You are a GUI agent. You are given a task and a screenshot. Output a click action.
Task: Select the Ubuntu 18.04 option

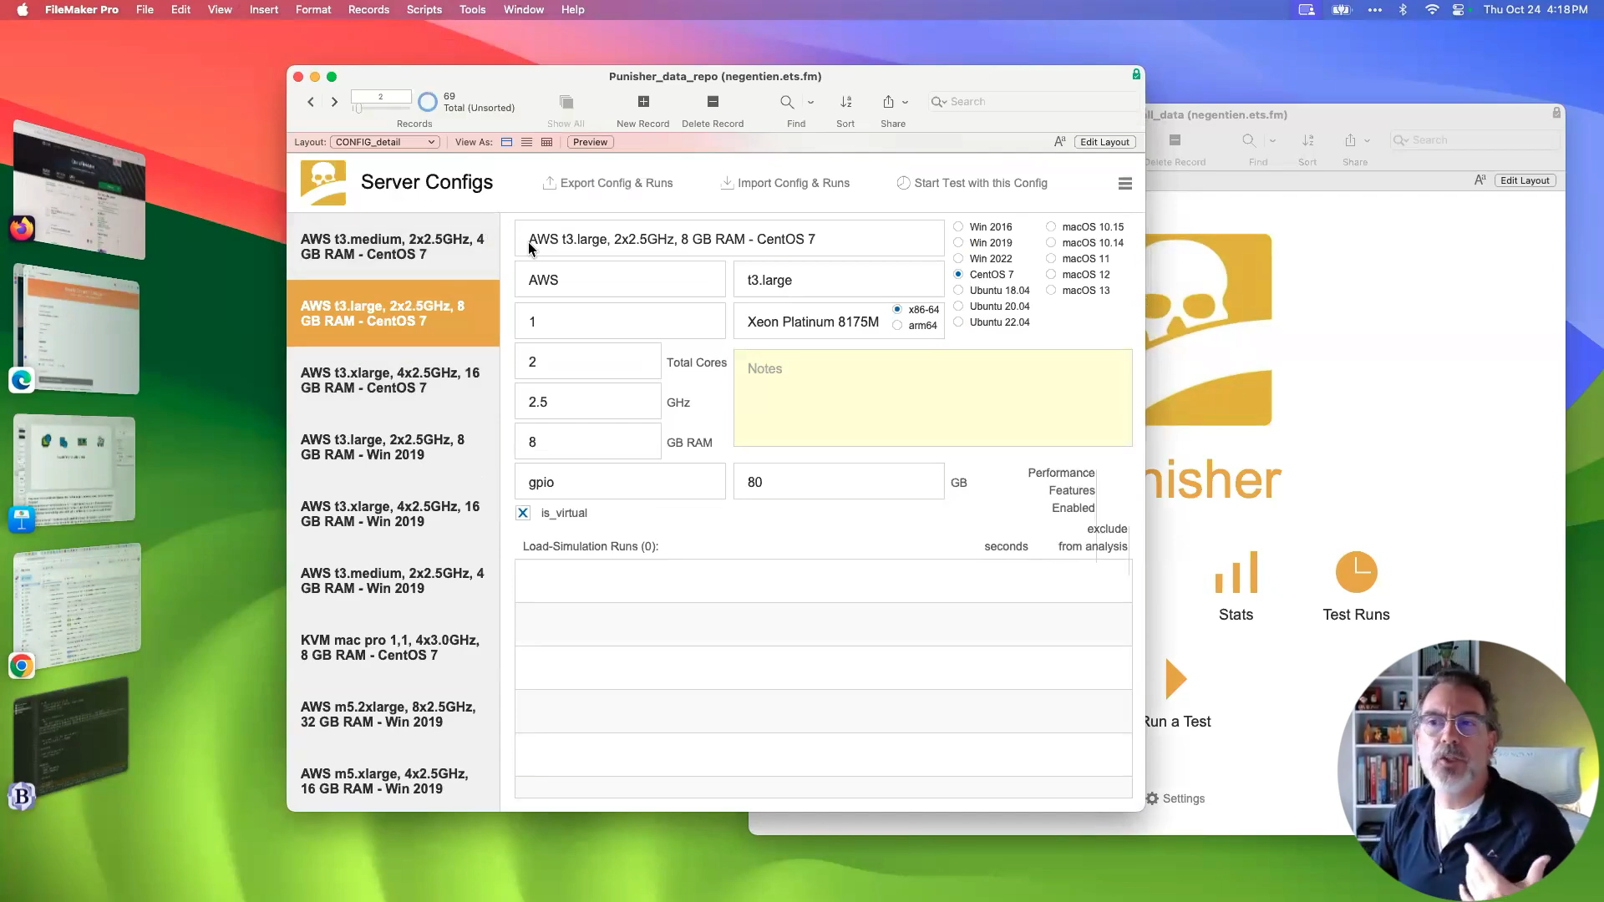tap(958, 290)
